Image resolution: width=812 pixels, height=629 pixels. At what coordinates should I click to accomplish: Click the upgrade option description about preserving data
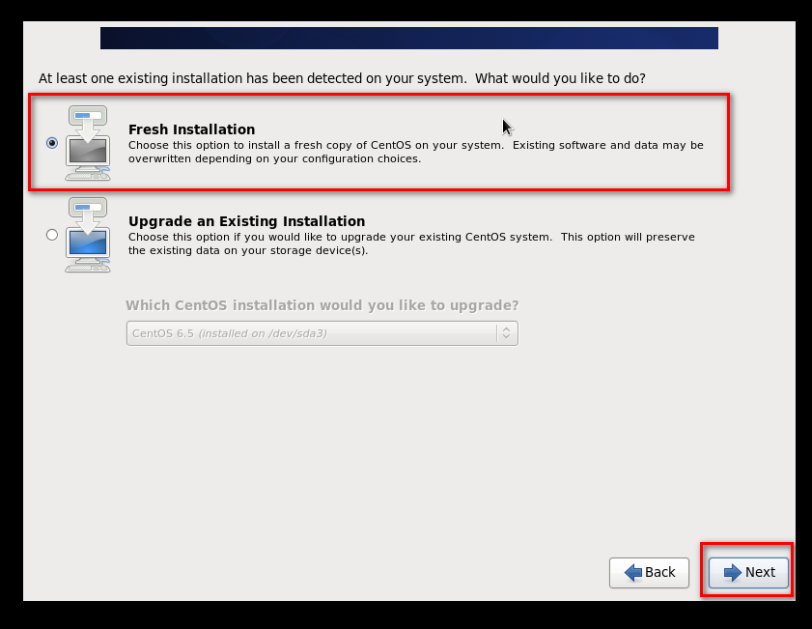click(x=411, y=243)
